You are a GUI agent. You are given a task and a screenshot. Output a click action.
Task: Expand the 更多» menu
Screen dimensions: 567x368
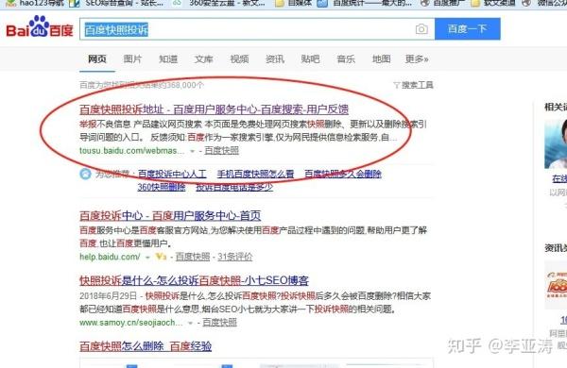(417, 59)
